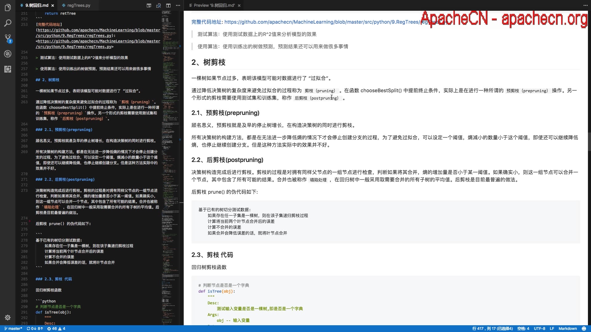
Task: Close the 9.树回归.md editor tab
Action: tap(53, 6)
